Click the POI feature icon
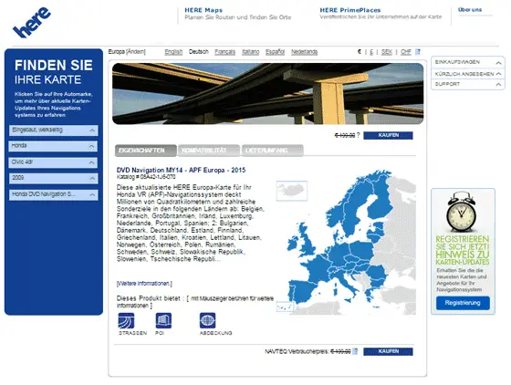This screenshot has width=511, height=385. pyautogui.click(x=163, y=320)
